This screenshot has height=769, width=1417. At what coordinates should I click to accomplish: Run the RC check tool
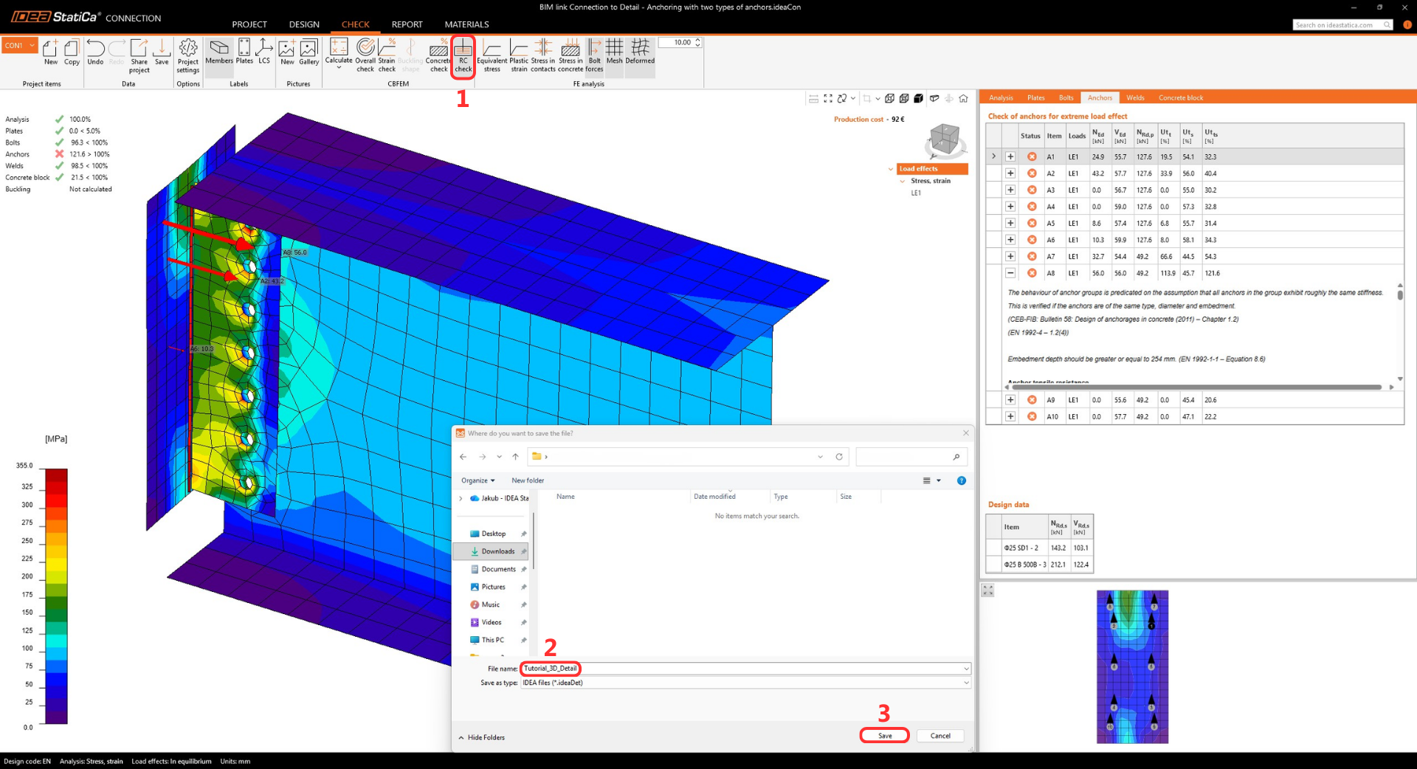point(463,55)
